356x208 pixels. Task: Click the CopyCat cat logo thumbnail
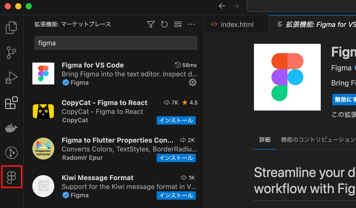(x=43, y=111)
